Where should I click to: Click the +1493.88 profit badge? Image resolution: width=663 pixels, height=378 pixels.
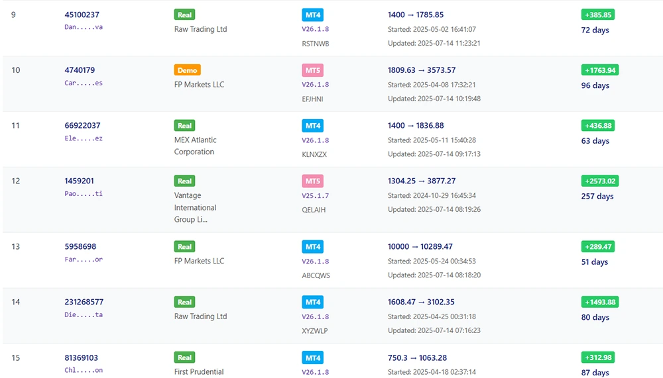click(x=599, y=302)
